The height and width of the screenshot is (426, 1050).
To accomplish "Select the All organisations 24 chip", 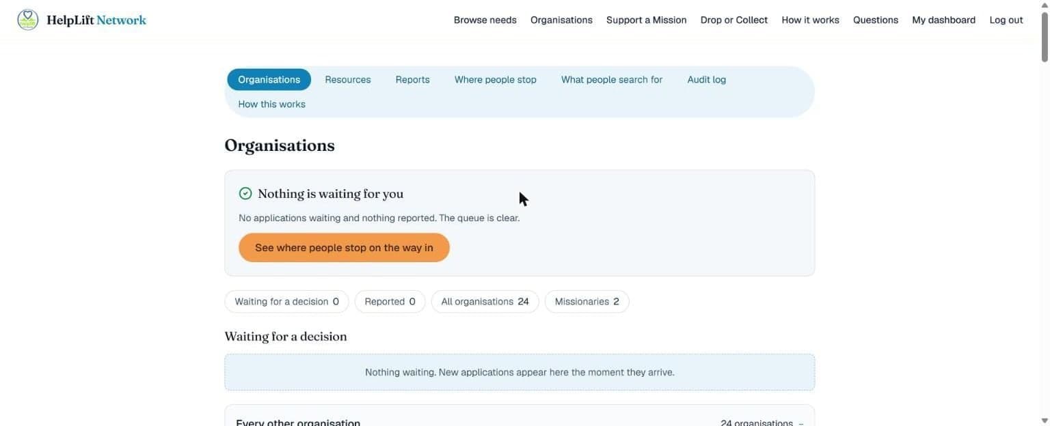I will tap(485, 302).
